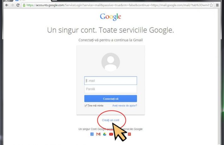Open the Chrome hamburger menu
Viewport: 224px width, 145px height.
[217, 5]
